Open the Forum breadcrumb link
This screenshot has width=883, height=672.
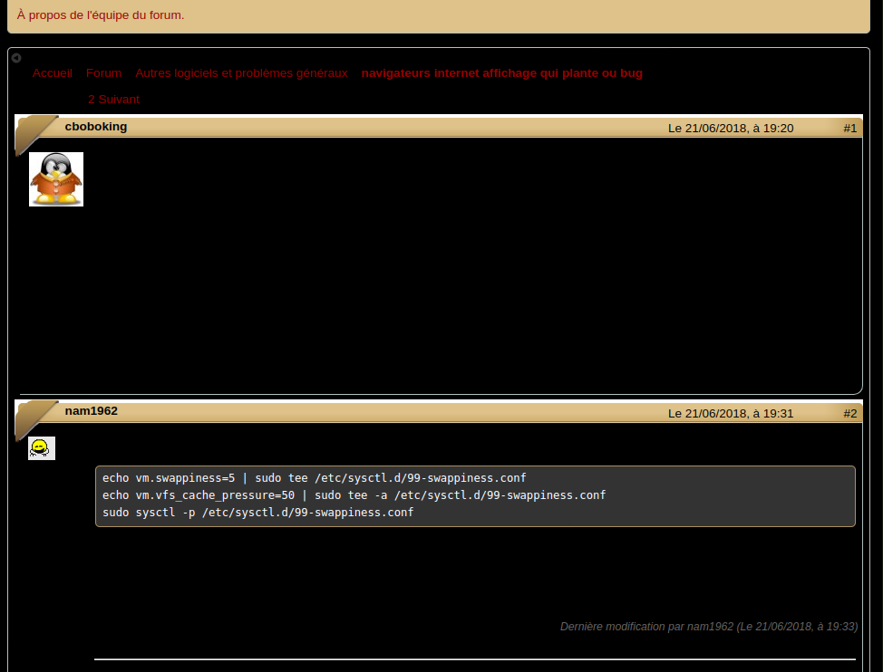(x=103, y=73)
